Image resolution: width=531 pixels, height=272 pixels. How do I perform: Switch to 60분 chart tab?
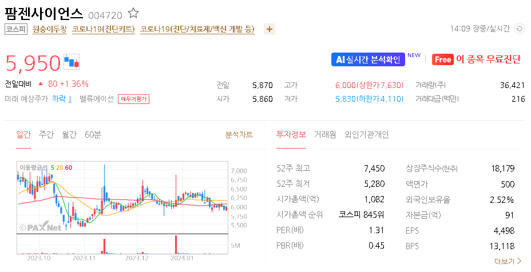coord(93,135)
